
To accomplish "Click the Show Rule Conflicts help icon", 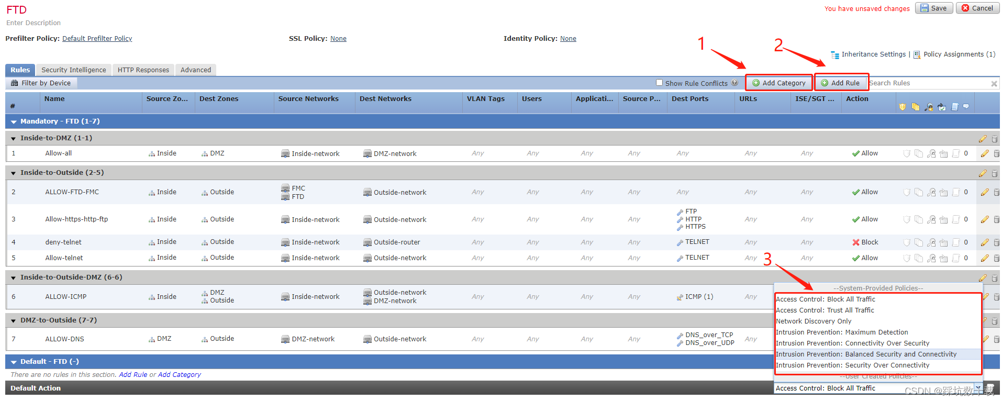I will pyautogui.click(x=734, y=83).
